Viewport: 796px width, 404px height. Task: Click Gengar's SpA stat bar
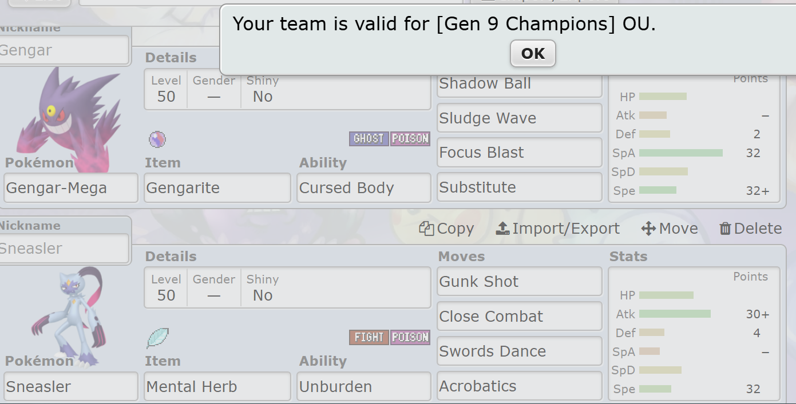point(680,153)
